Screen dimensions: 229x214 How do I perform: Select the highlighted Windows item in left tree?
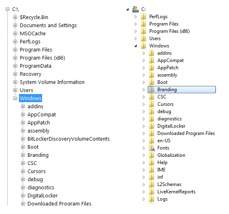pyautogui.click(x=30, y=98)
